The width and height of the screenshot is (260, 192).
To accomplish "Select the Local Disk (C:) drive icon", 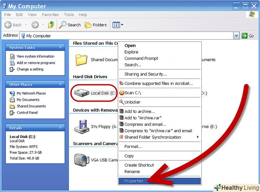I will point(81,93).
